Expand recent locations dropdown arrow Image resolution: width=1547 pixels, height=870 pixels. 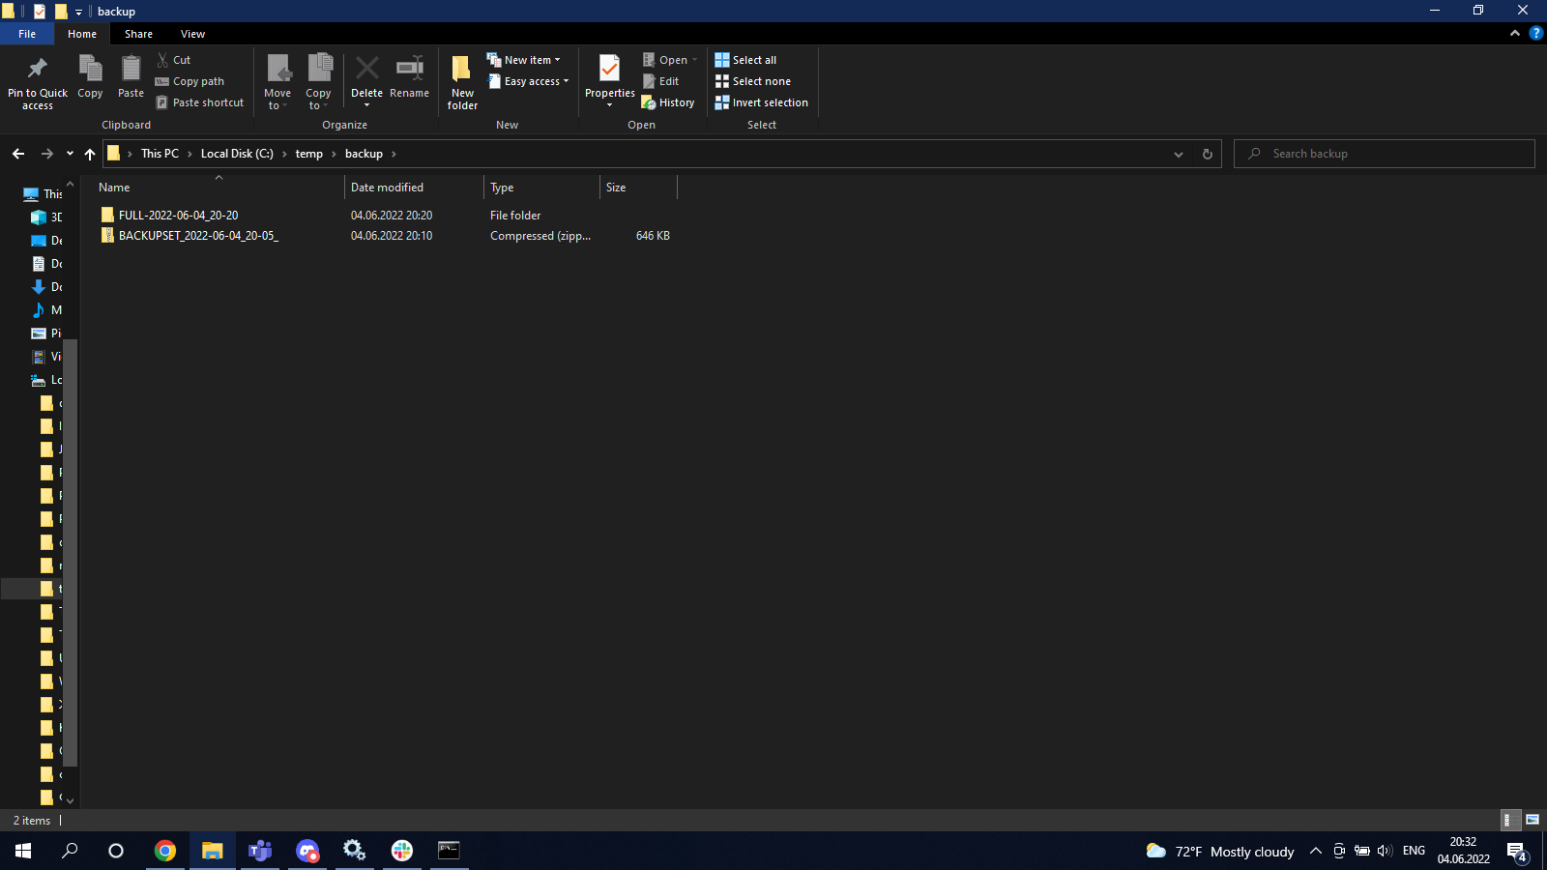70,154
